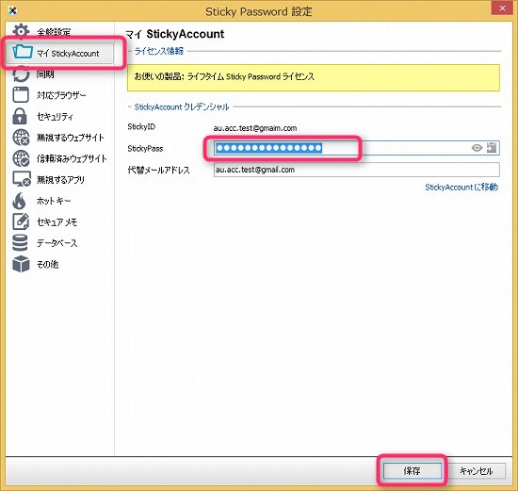Open セキュリティ section
518x491 pixels.
(55, 116)
